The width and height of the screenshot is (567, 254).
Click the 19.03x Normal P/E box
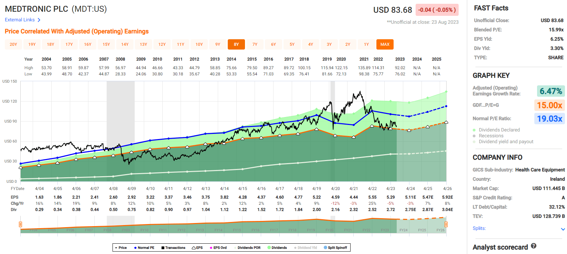549,119
